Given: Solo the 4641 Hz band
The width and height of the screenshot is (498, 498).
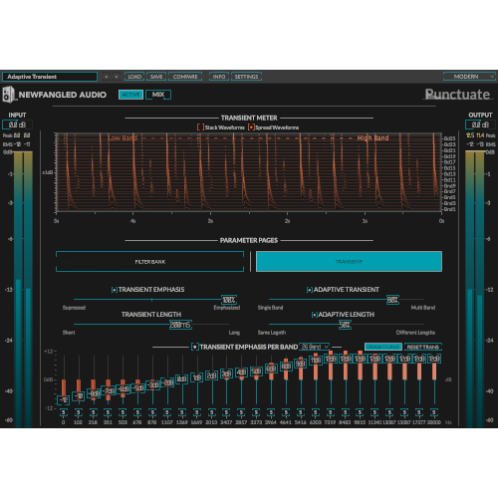Looking at the screenshot, I should (x=286, y=412).
